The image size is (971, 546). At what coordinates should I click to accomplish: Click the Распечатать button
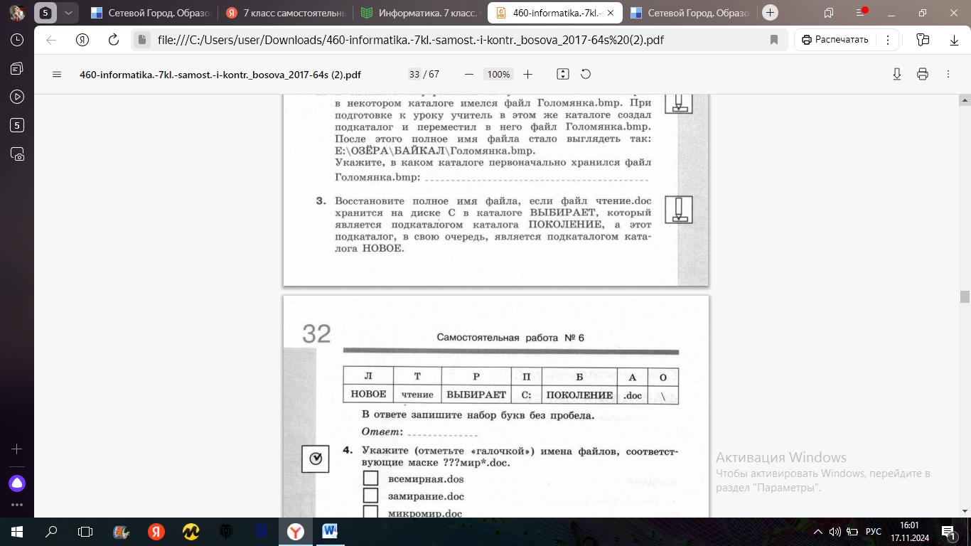[836, 40]
